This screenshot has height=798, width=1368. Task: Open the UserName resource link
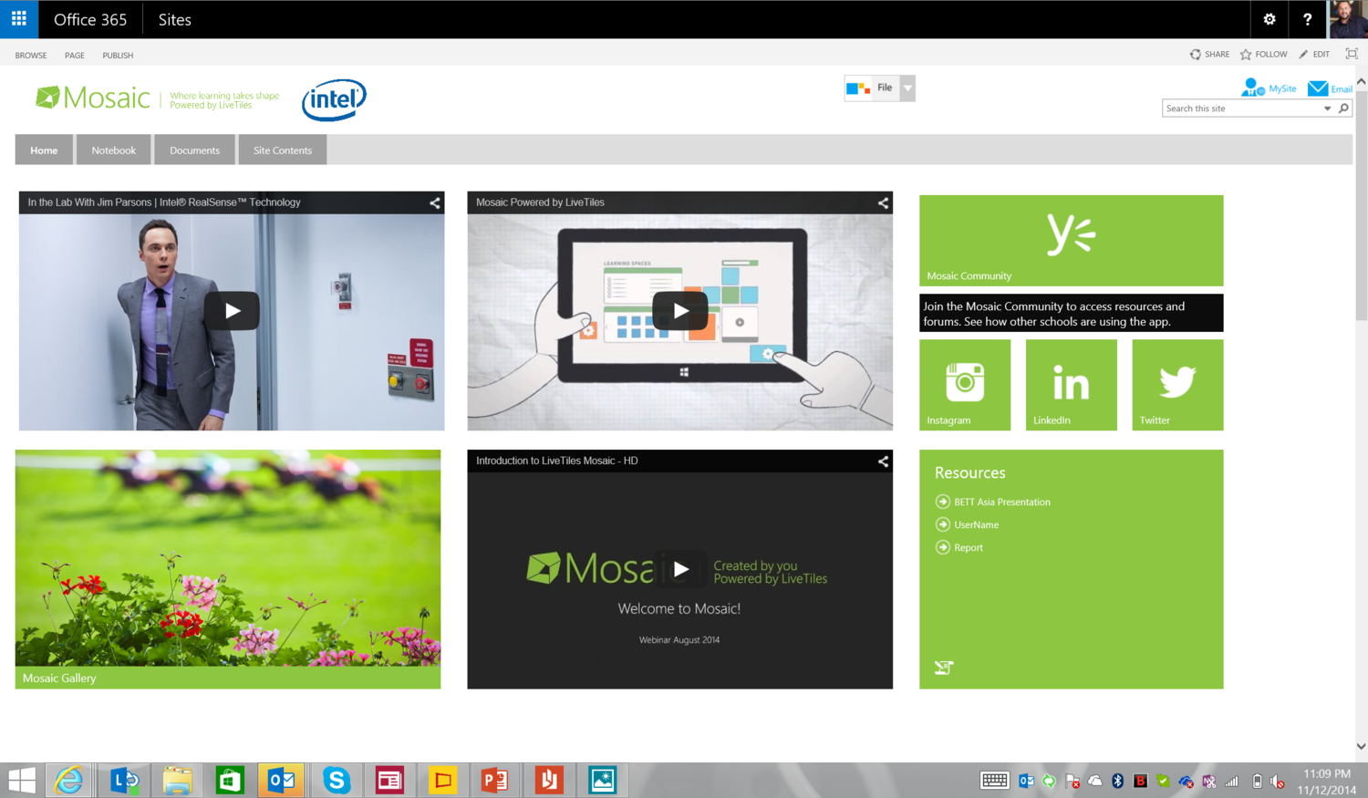[x=976, y=524]
